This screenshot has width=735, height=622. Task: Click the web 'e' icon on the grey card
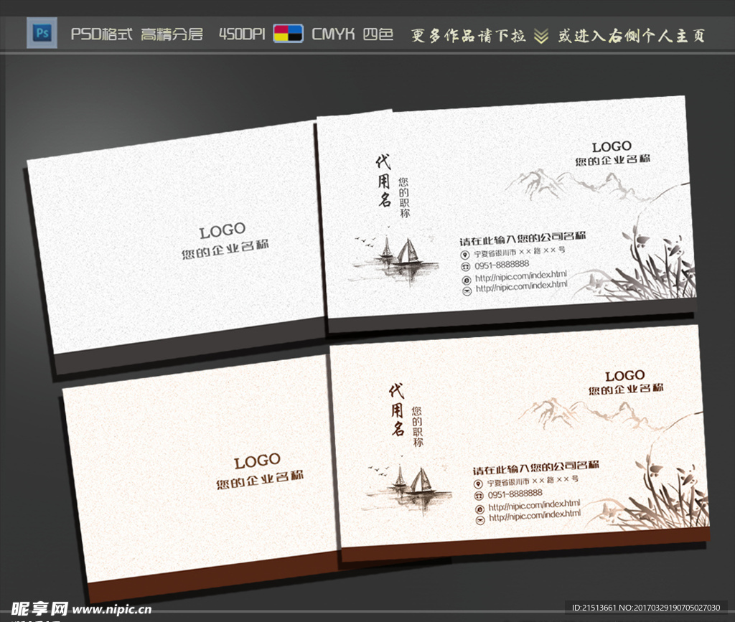467,280
